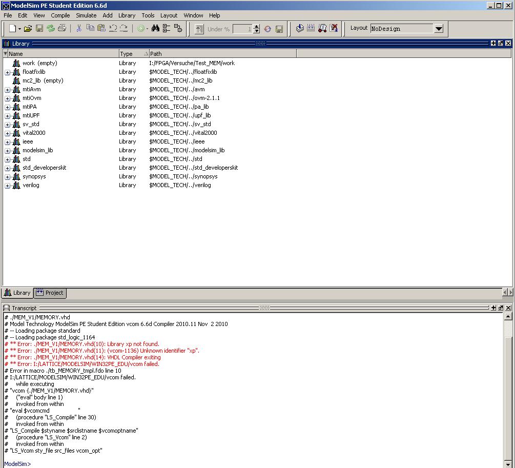Expand the mtiUPF library

(x=8, y=116)
